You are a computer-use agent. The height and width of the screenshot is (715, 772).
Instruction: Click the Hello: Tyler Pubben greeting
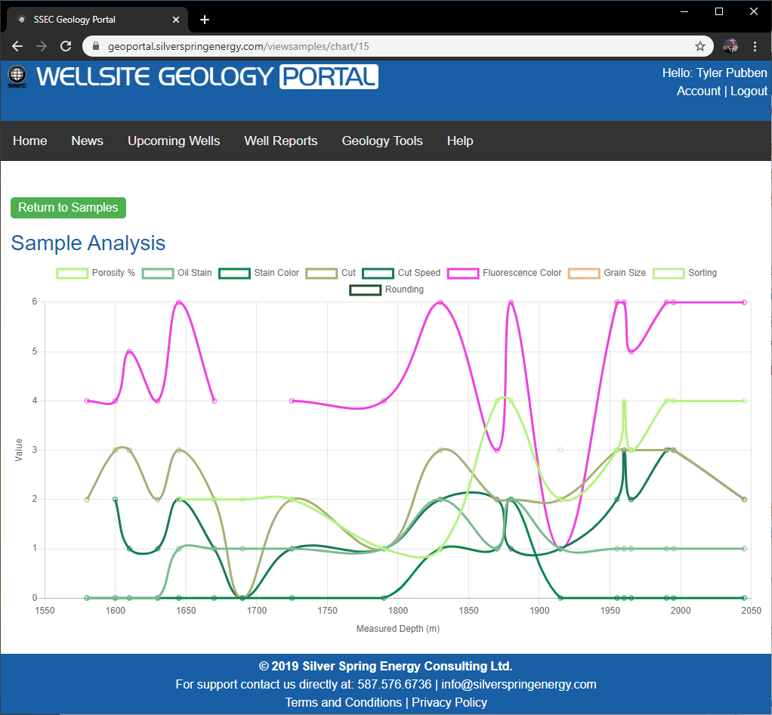715,73
